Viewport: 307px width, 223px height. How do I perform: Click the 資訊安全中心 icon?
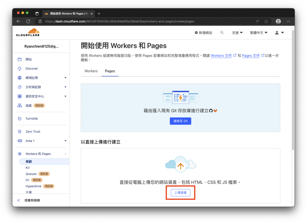tap(19, 96)
